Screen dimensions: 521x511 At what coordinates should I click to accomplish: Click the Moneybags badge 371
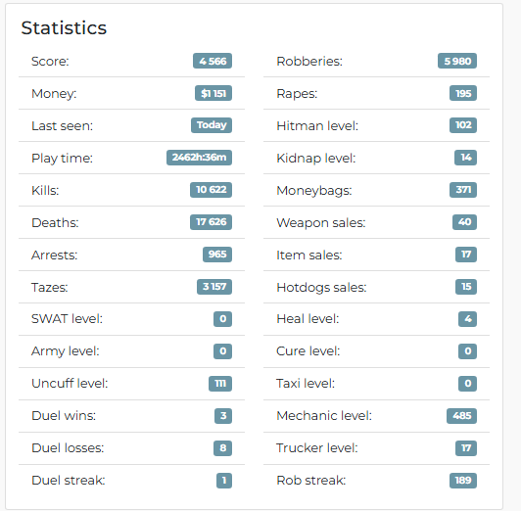(463, 190)
